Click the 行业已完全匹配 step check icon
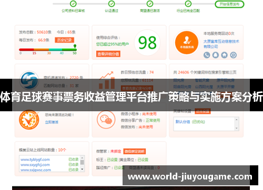 point(188,4)
